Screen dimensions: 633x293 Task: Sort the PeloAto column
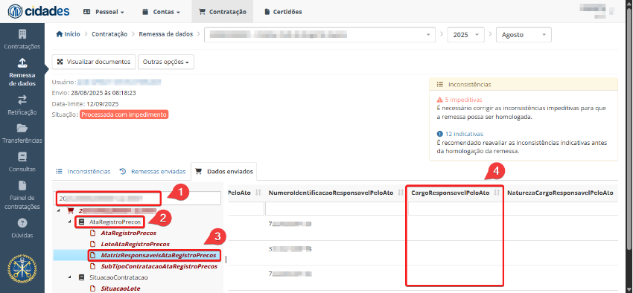pyautogui.click(x=258, y=193)
